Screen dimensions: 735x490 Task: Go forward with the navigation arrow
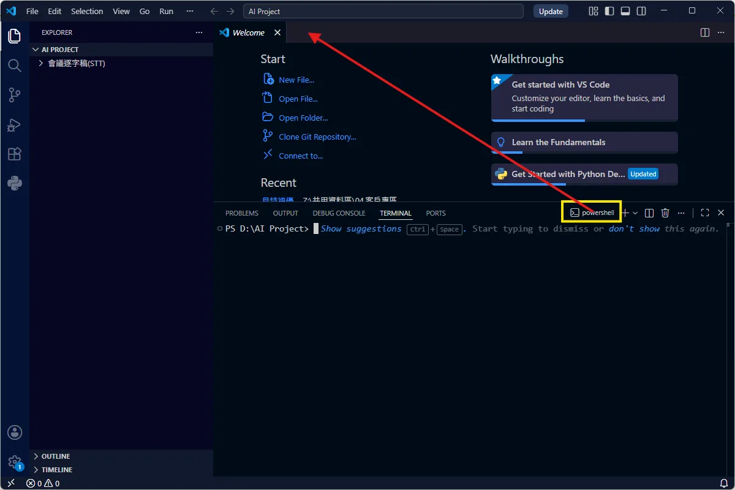tap(230, 11)
